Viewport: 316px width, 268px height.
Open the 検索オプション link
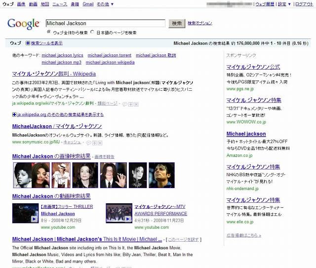(x=199, y=23)
